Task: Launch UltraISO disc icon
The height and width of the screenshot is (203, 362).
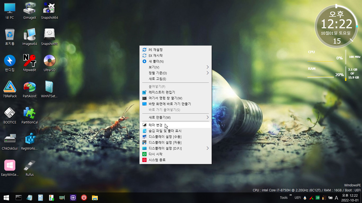Action: click(x=50, y=63)
